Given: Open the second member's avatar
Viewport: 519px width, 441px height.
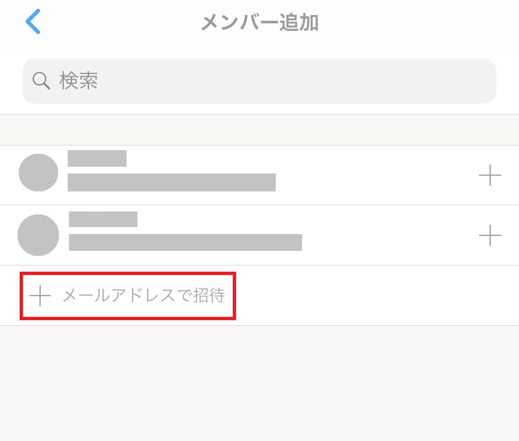Looking at the screenshot, I should coord(38,235).
